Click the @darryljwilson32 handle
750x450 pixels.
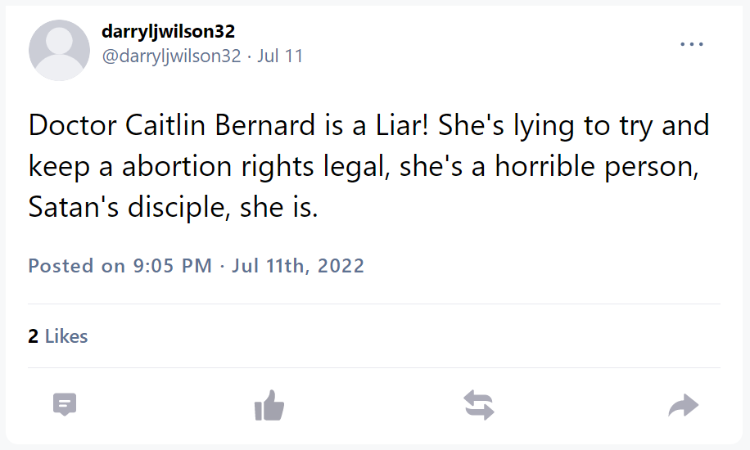click(170, 56)
